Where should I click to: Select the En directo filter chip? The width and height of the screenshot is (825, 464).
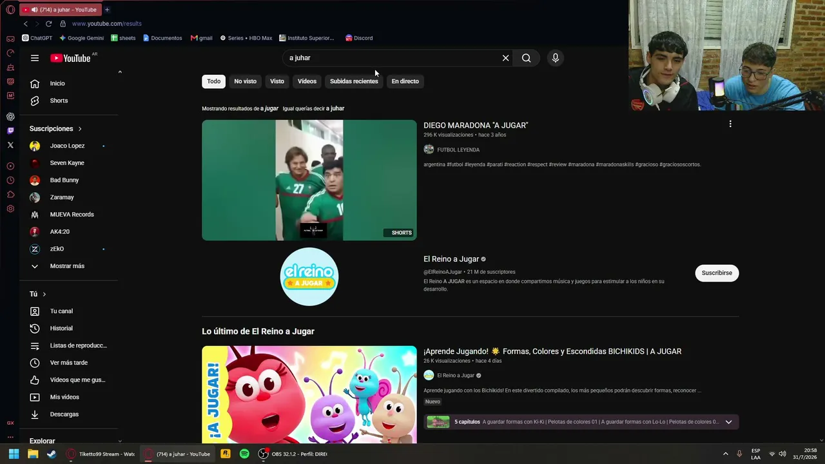point(405,81)
